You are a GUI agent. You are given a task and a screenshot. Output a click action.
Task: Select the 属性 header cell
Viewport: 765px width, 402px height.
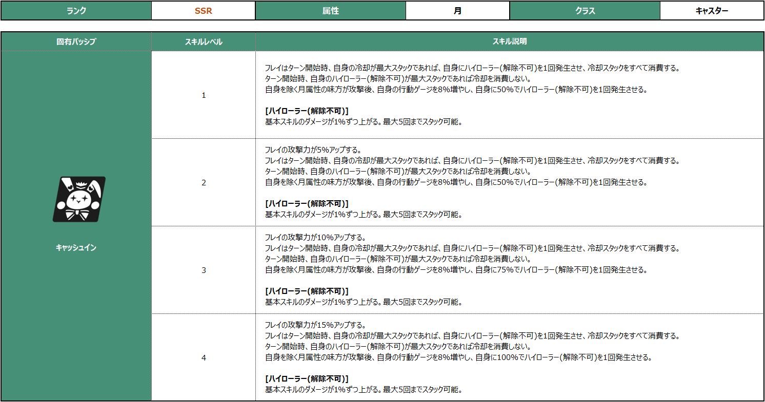331,11
